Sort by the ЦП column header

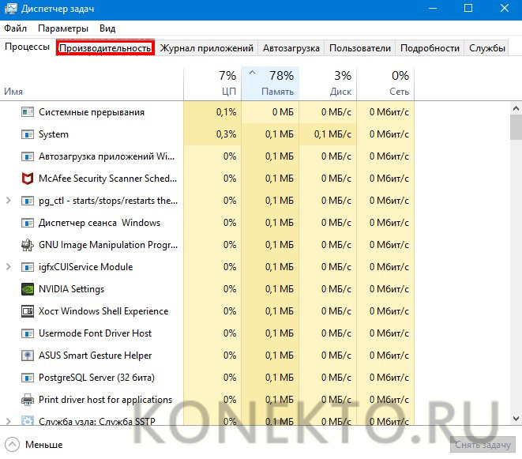[212, 84]
